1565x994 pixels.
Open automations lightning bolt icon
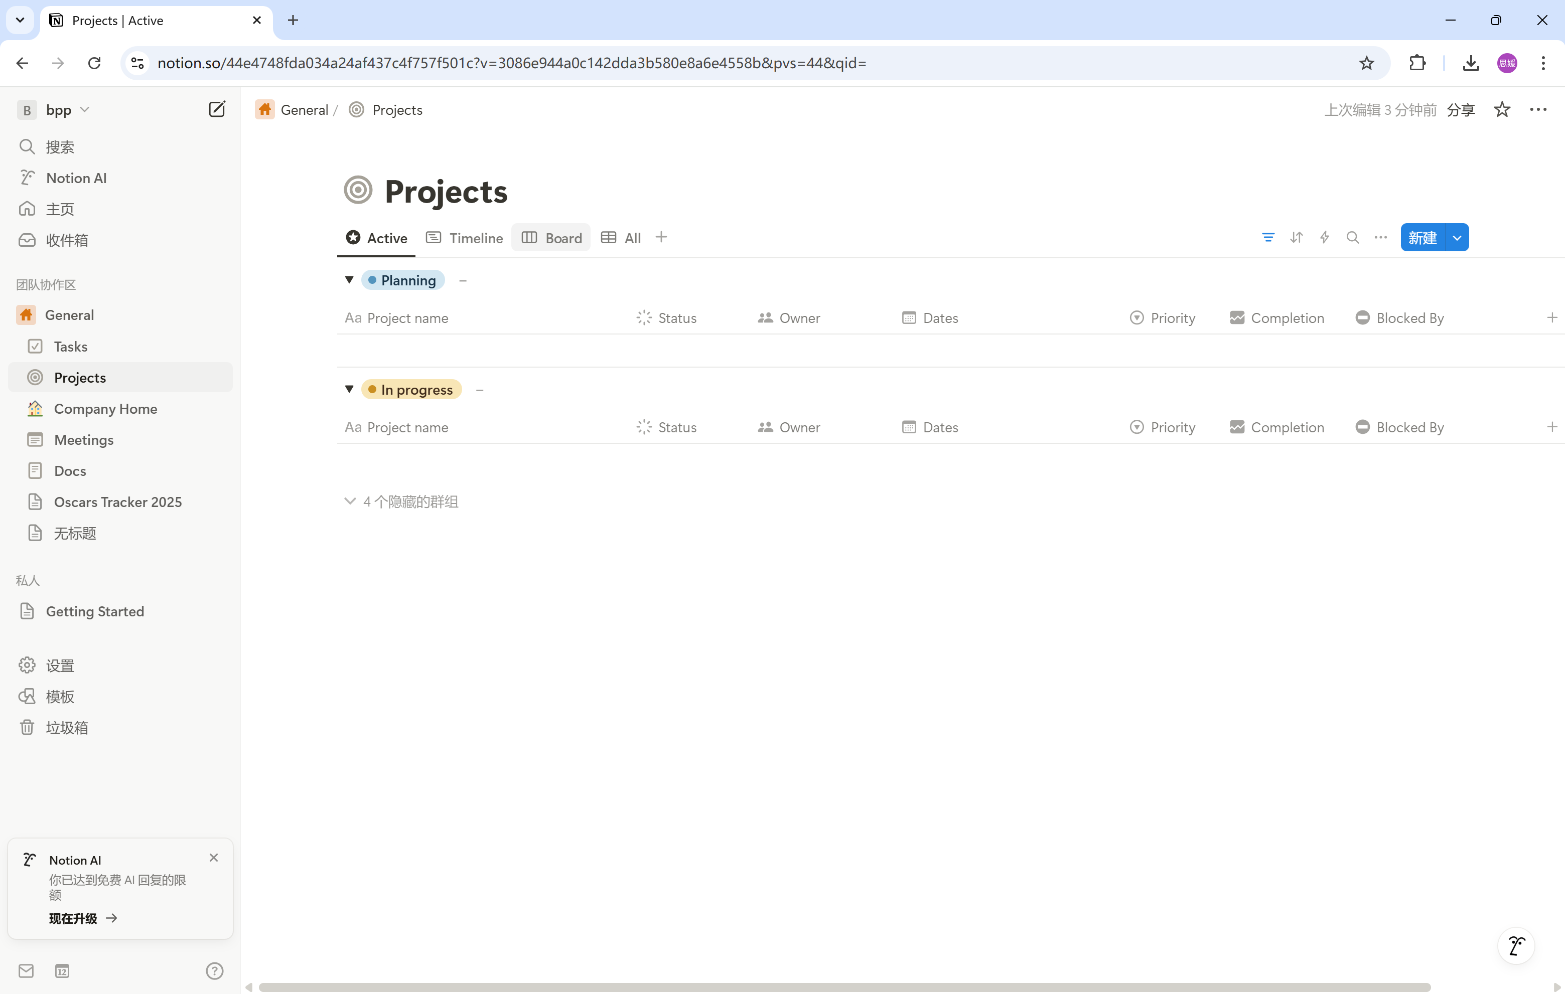pos(1324,237)
